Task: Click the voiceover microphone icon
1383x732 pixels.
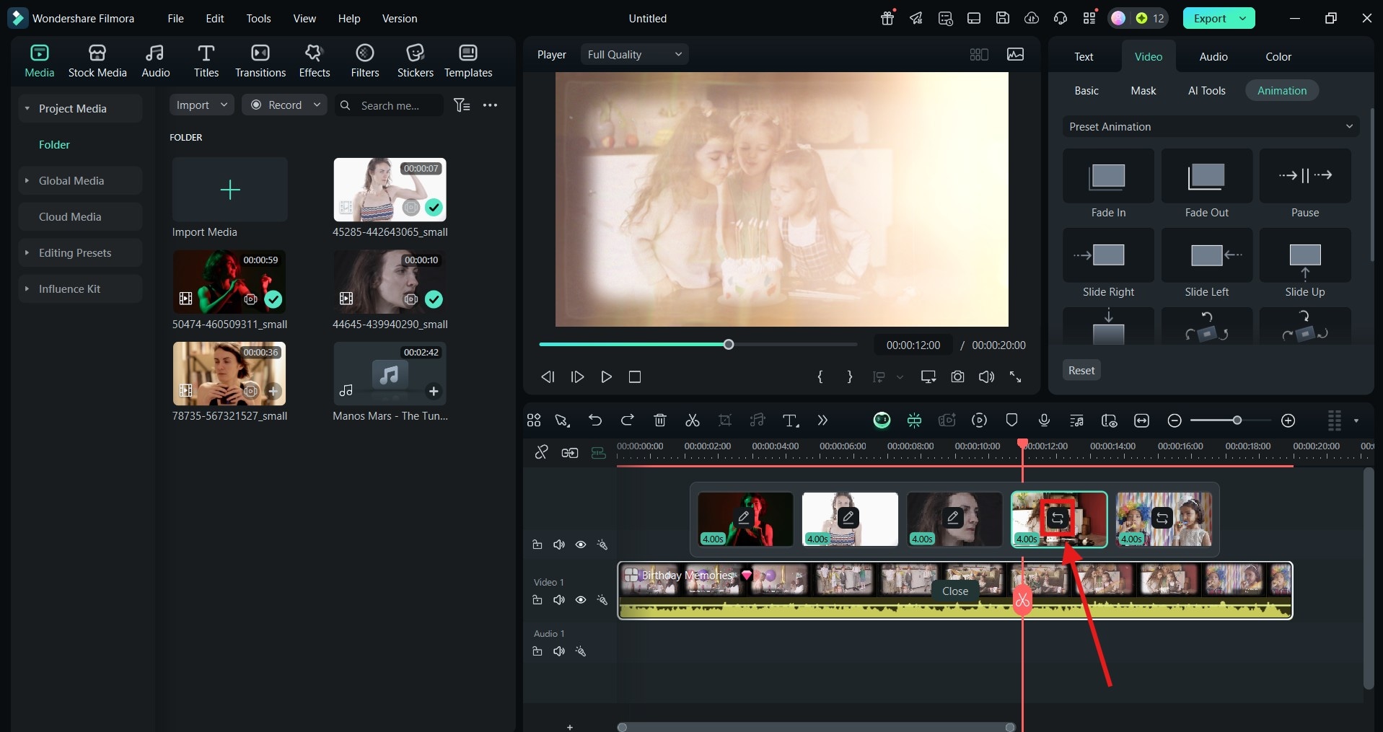Action: [x=1044, y=420]
